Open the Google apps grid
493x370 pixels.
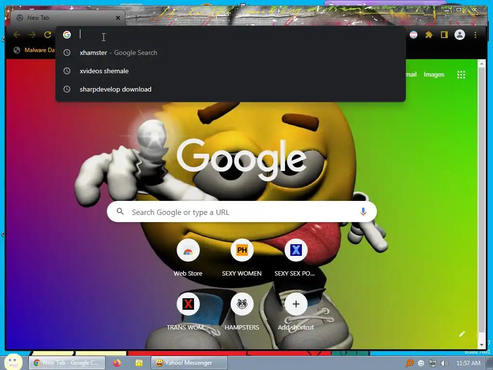[461, 75]
